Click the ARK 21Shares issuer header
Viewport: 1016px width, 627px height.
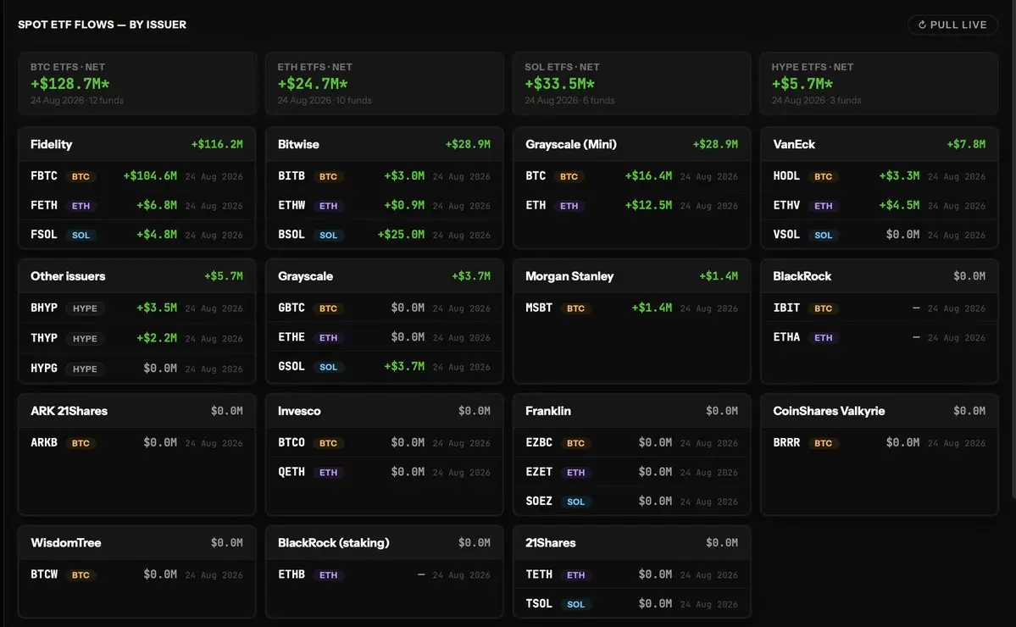tap(137, 411)
